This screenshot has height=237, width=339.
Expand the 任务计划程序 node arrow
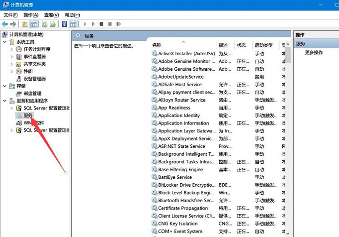(11, 49)
